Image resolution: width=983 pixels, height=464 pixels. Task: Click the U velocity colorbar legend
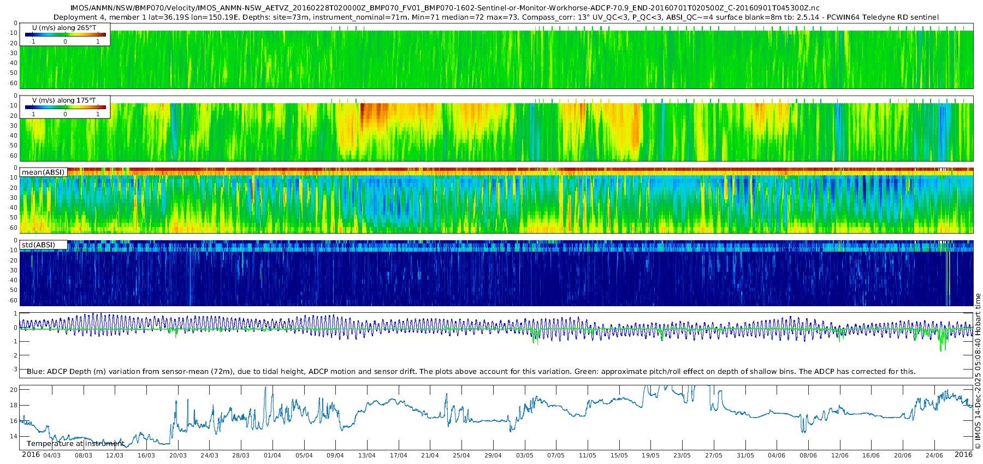(65, 34)
